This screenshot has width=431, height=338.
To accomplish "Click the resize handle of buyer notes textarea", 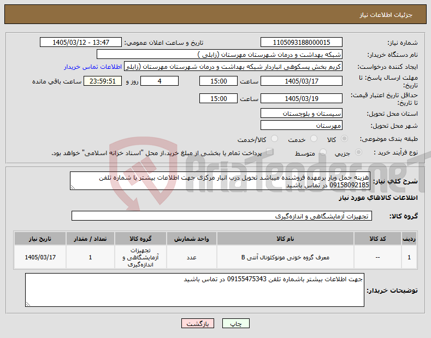I will (28, 304).
